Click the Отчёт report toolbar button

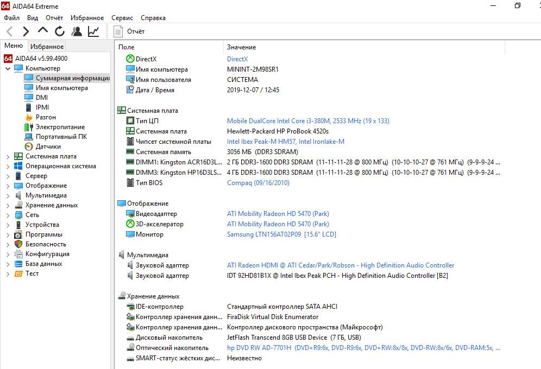(x=129, y=31)
